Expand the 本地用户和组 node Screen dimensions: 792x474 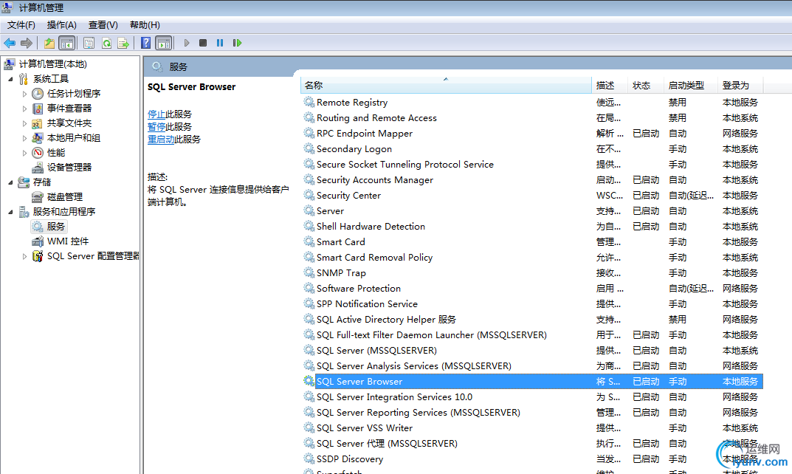24,138
